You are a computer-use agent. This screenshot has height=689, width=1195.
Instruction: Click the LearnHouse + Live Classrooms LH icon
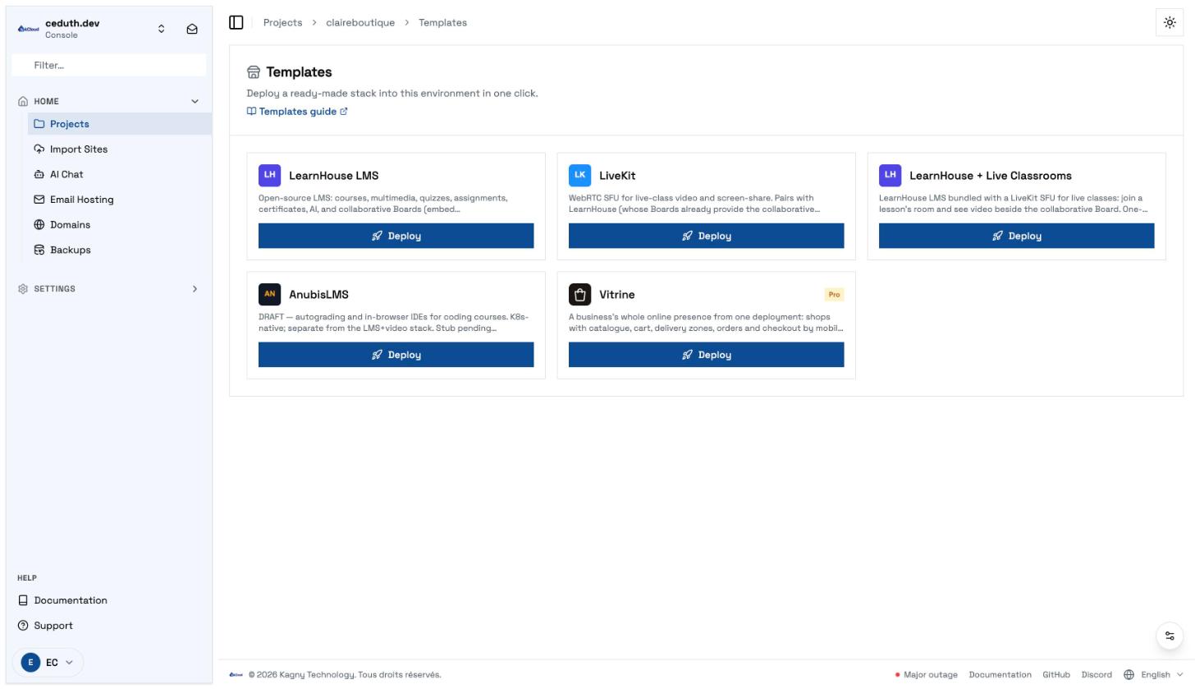[x=891, y=176]
